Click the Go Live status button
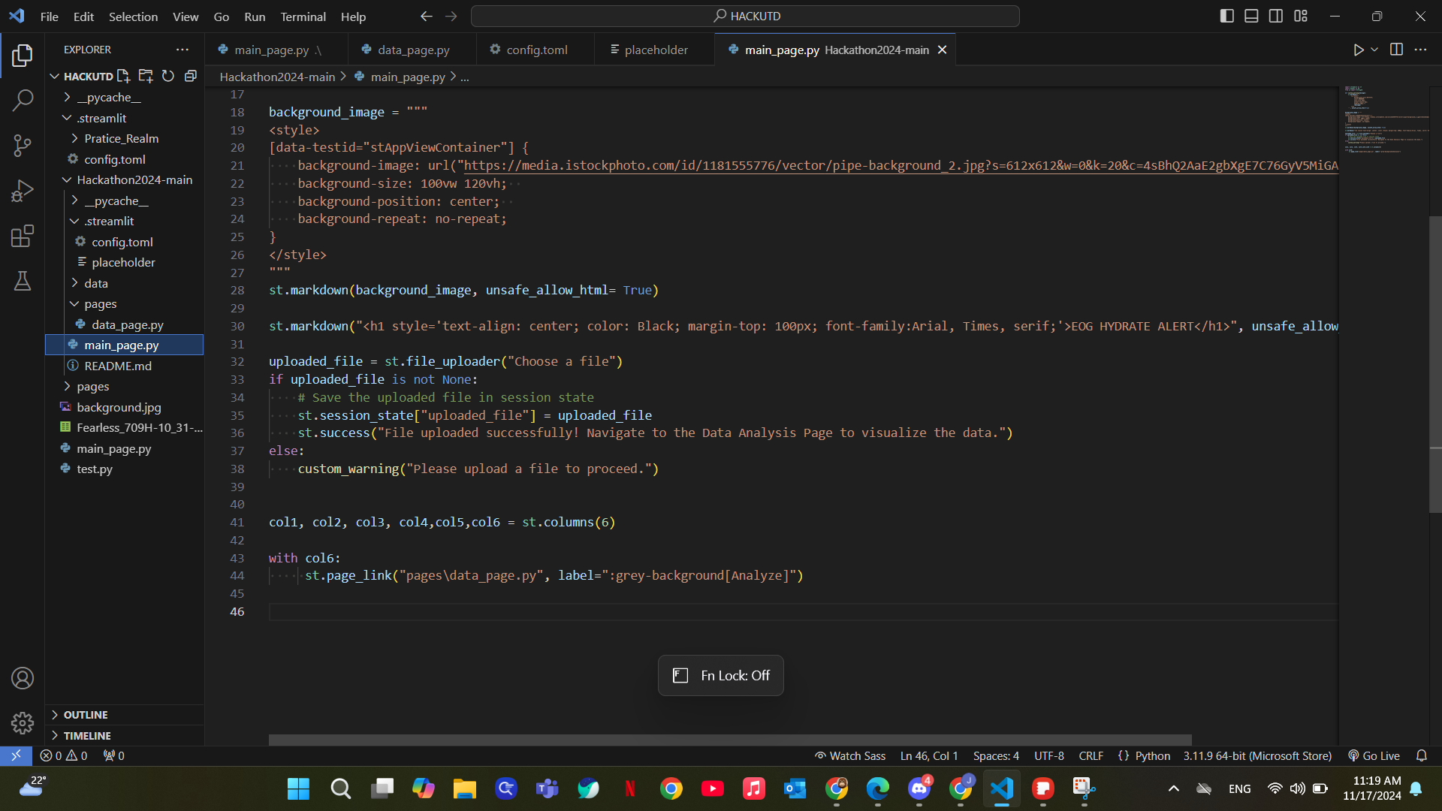This screenshot has height=811, width=1442. (x=1374, y=755)
